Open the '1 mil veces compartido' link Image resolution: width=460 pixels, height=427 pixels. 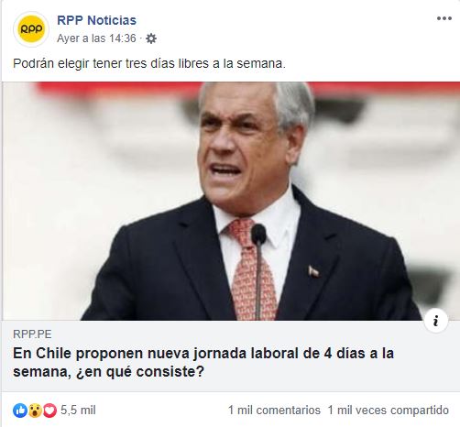click(389, 410)
